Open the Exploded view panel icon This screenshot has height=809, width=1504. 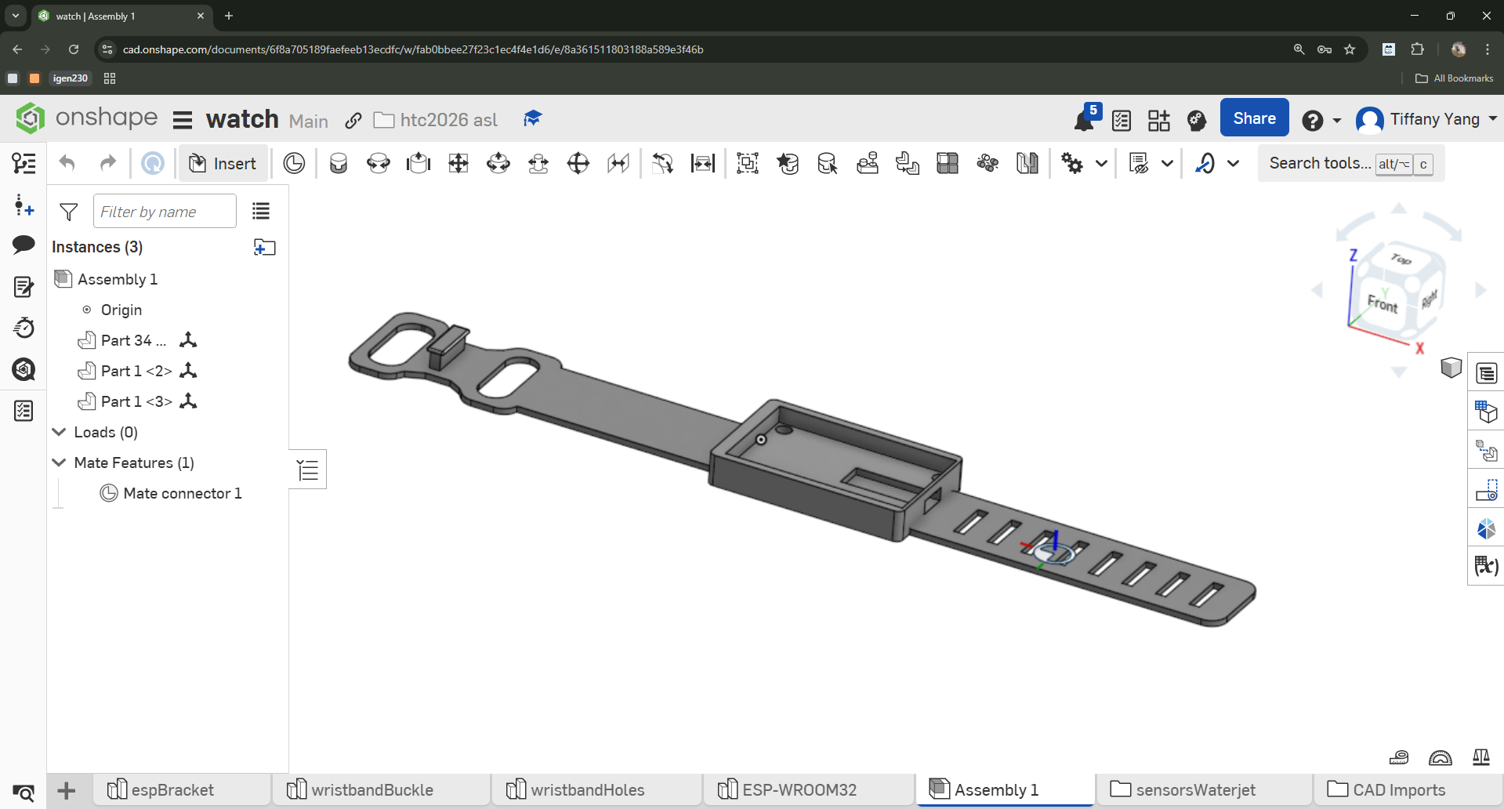tap(1486, 452)
